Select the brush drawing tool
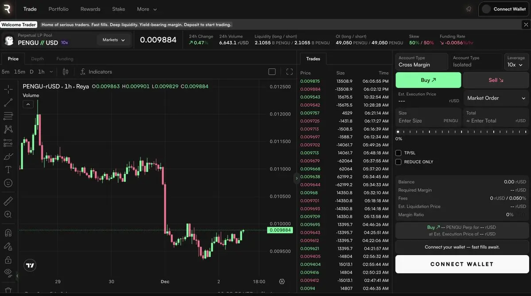 [x=8, y=156]
